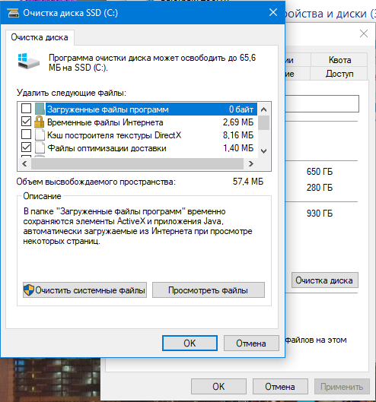Click the Применить button in properties window

coord(342,386)
